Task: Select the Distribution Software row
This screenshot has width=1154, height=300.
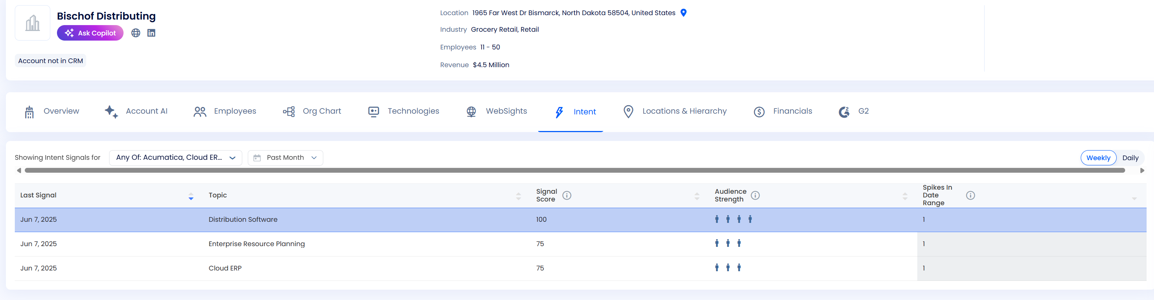Action: click(581, 220)
